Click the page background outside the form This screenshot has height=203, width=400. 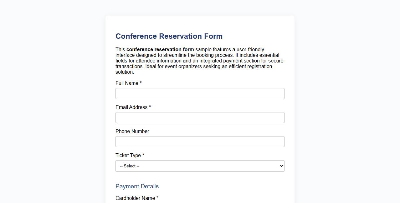(47, 101)
